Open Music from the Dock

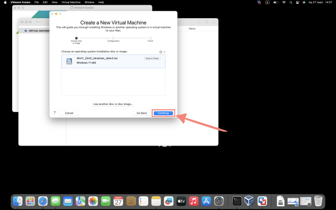pyautogui.click(x=194, y=201)
